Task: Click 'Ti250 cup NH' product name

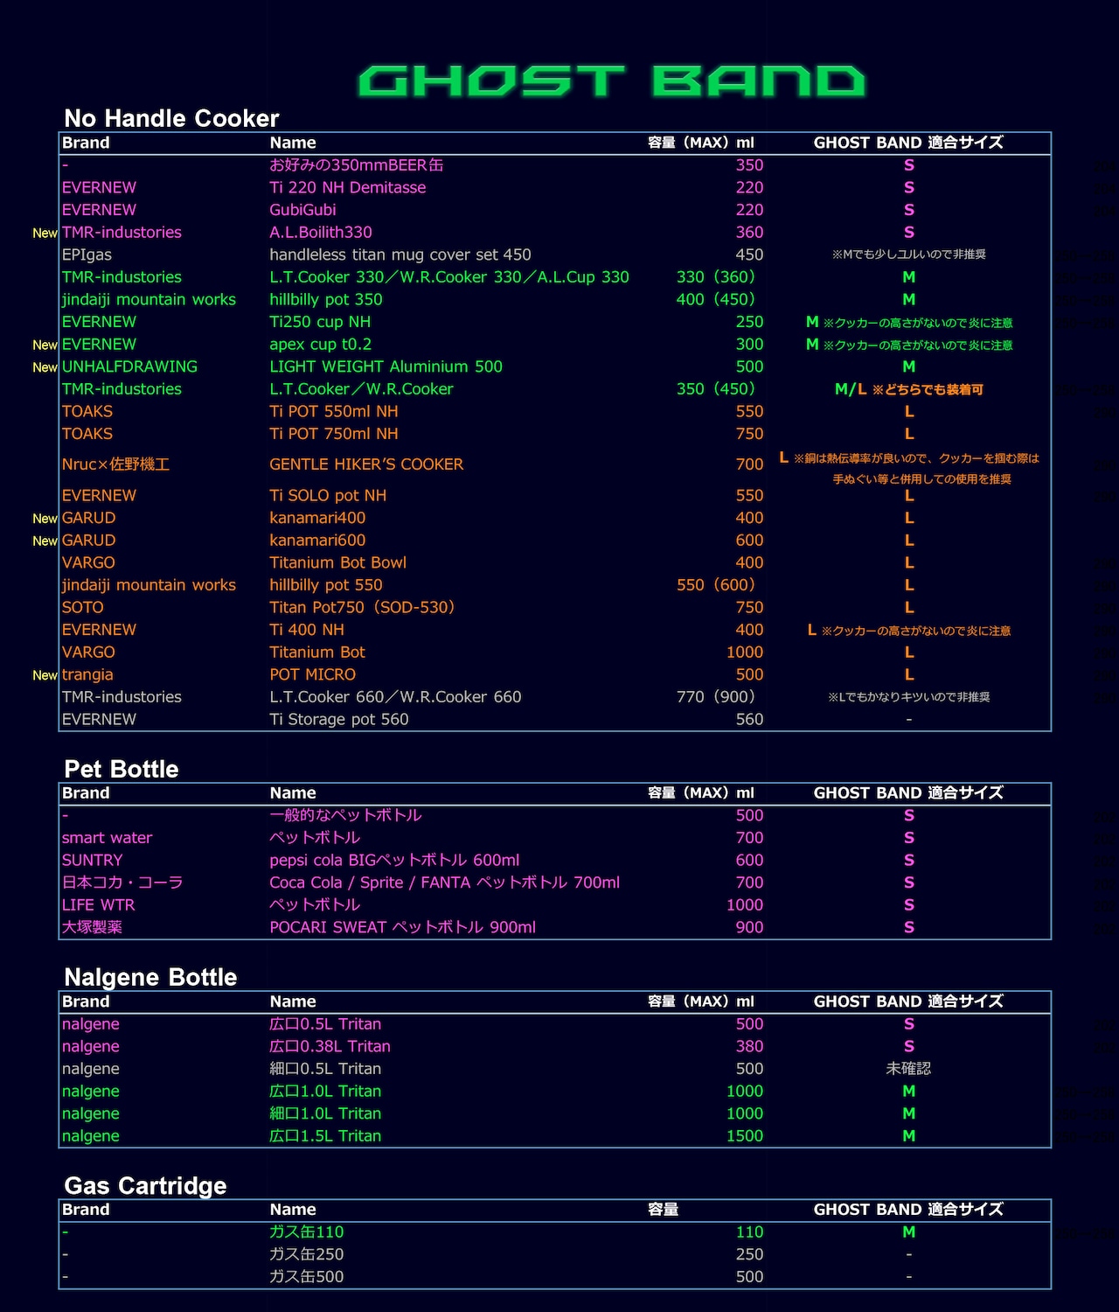Action: [x=320, y=322]
